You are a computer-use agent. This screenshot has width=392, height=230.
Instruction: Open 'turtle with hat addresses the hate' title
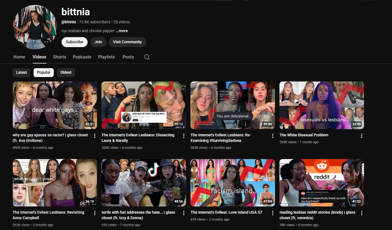point(138,215)
